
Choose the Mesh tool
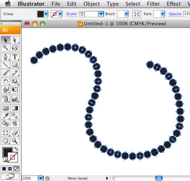(x=6, y=108)
